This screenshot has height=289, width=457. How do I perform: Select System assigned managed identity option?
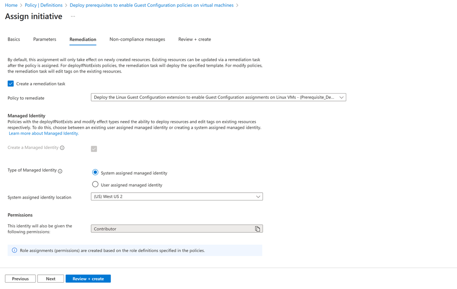[95, 173]
